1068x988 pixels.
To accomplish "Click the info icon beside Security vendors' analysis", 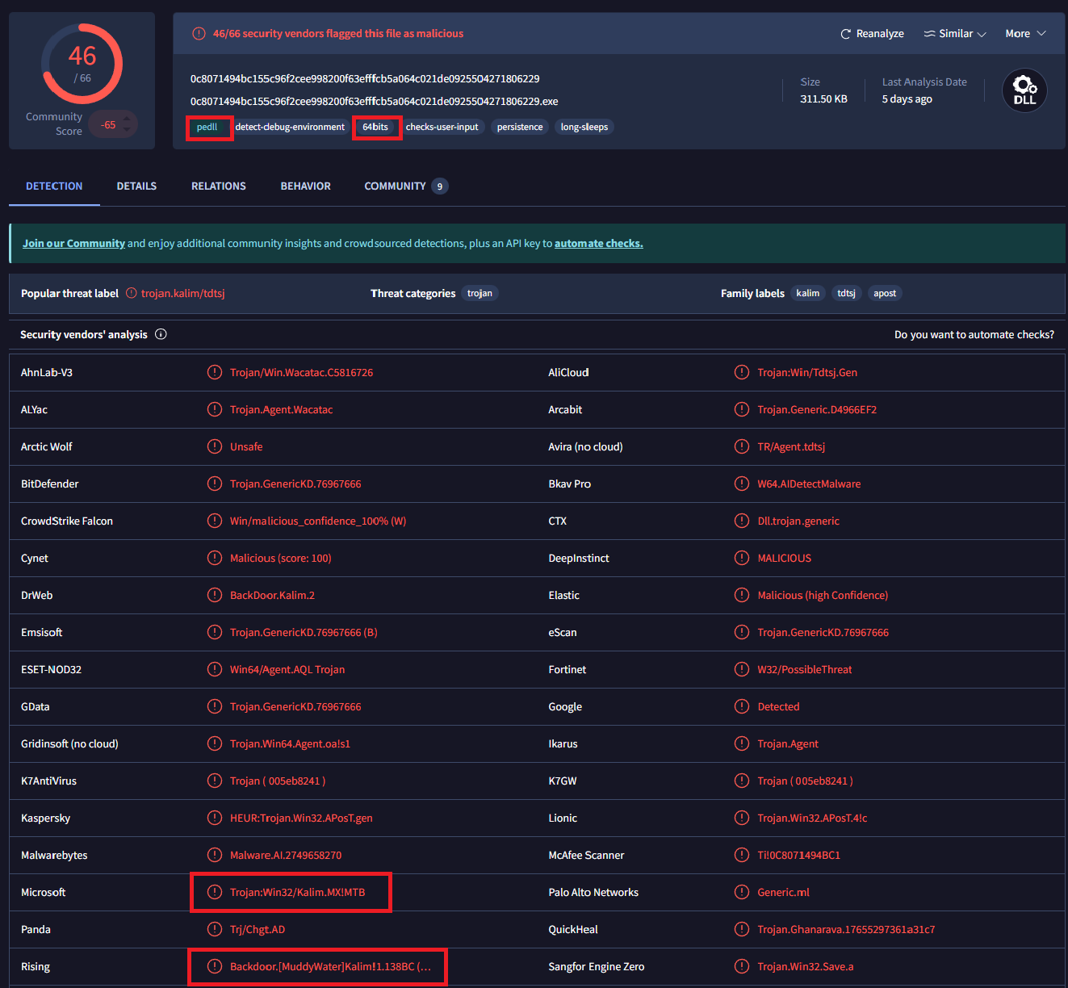I will click(x=161, y=334).
